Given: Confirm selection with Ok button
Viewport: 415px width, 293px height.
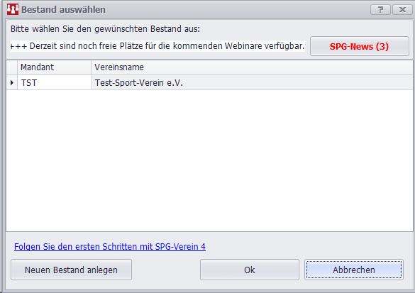Looking at the screenshot, I should coord(250,270).
